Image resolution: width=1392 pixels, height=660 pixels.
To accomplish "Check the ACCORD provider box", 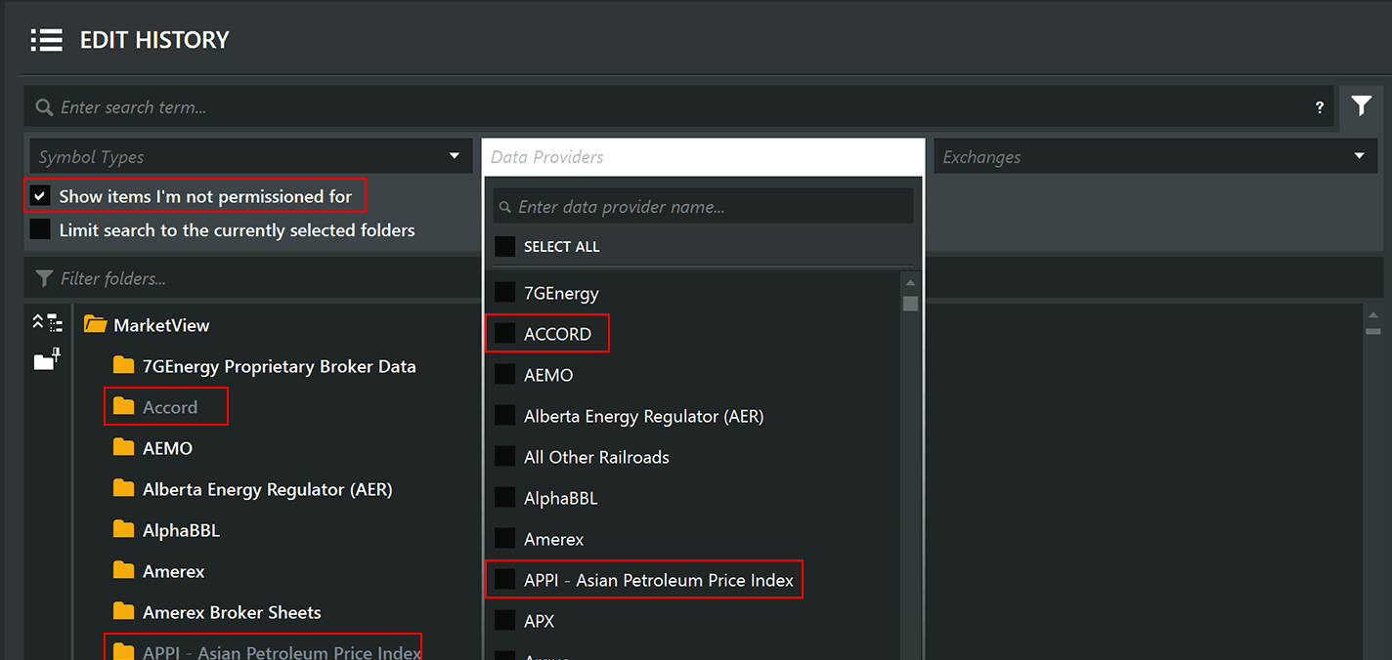I will click(x=504, y=333).
